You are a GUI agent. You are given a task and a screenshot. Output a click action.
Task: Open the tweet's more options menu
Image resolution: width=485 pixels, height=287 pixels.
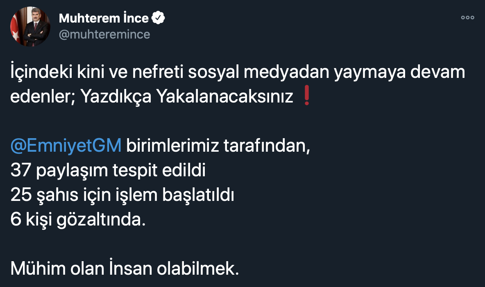point(467,18)
